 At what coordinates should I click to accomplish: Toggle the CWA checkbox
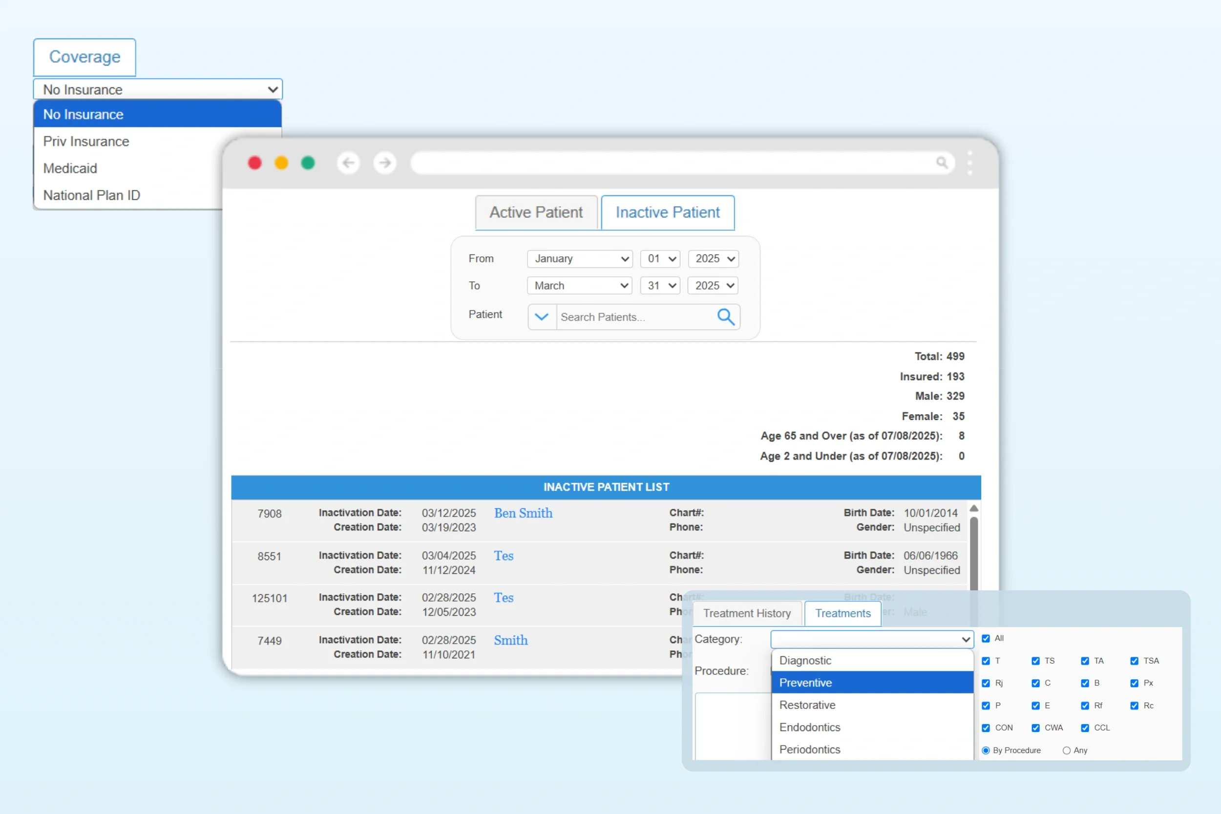pos(1036,728)
